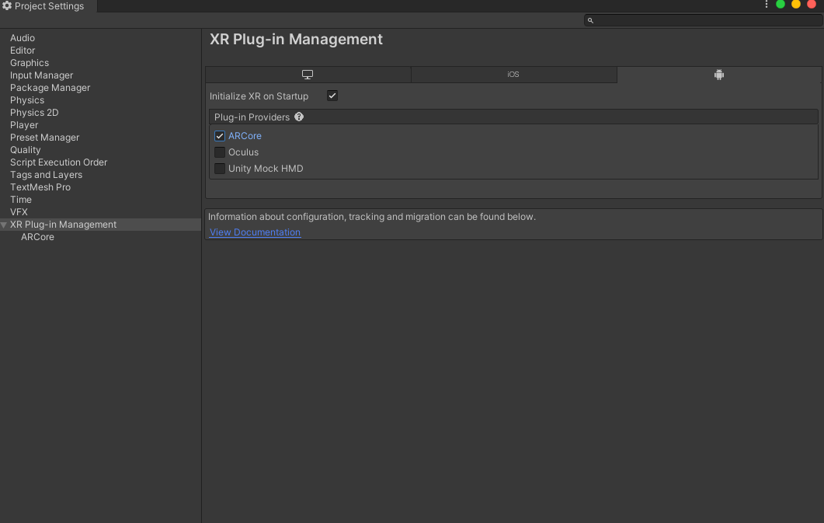Image resolution: width=824 pixels, height=523 pixels.
Task: Open the three-dot window options menu
Action: coord(767,5)
